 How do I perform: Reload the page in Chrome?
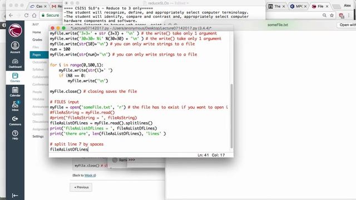coord(26,15)
